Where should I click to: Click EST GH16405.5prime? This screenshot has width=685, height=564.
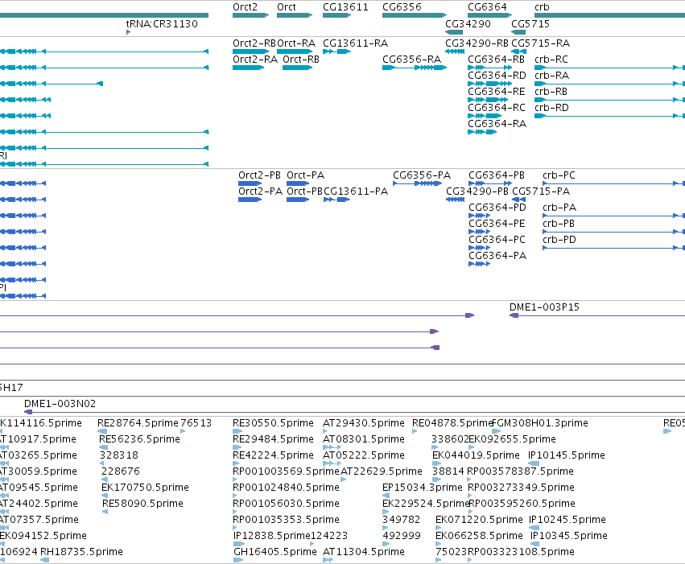pyautogui.click(x=238, y=560)
